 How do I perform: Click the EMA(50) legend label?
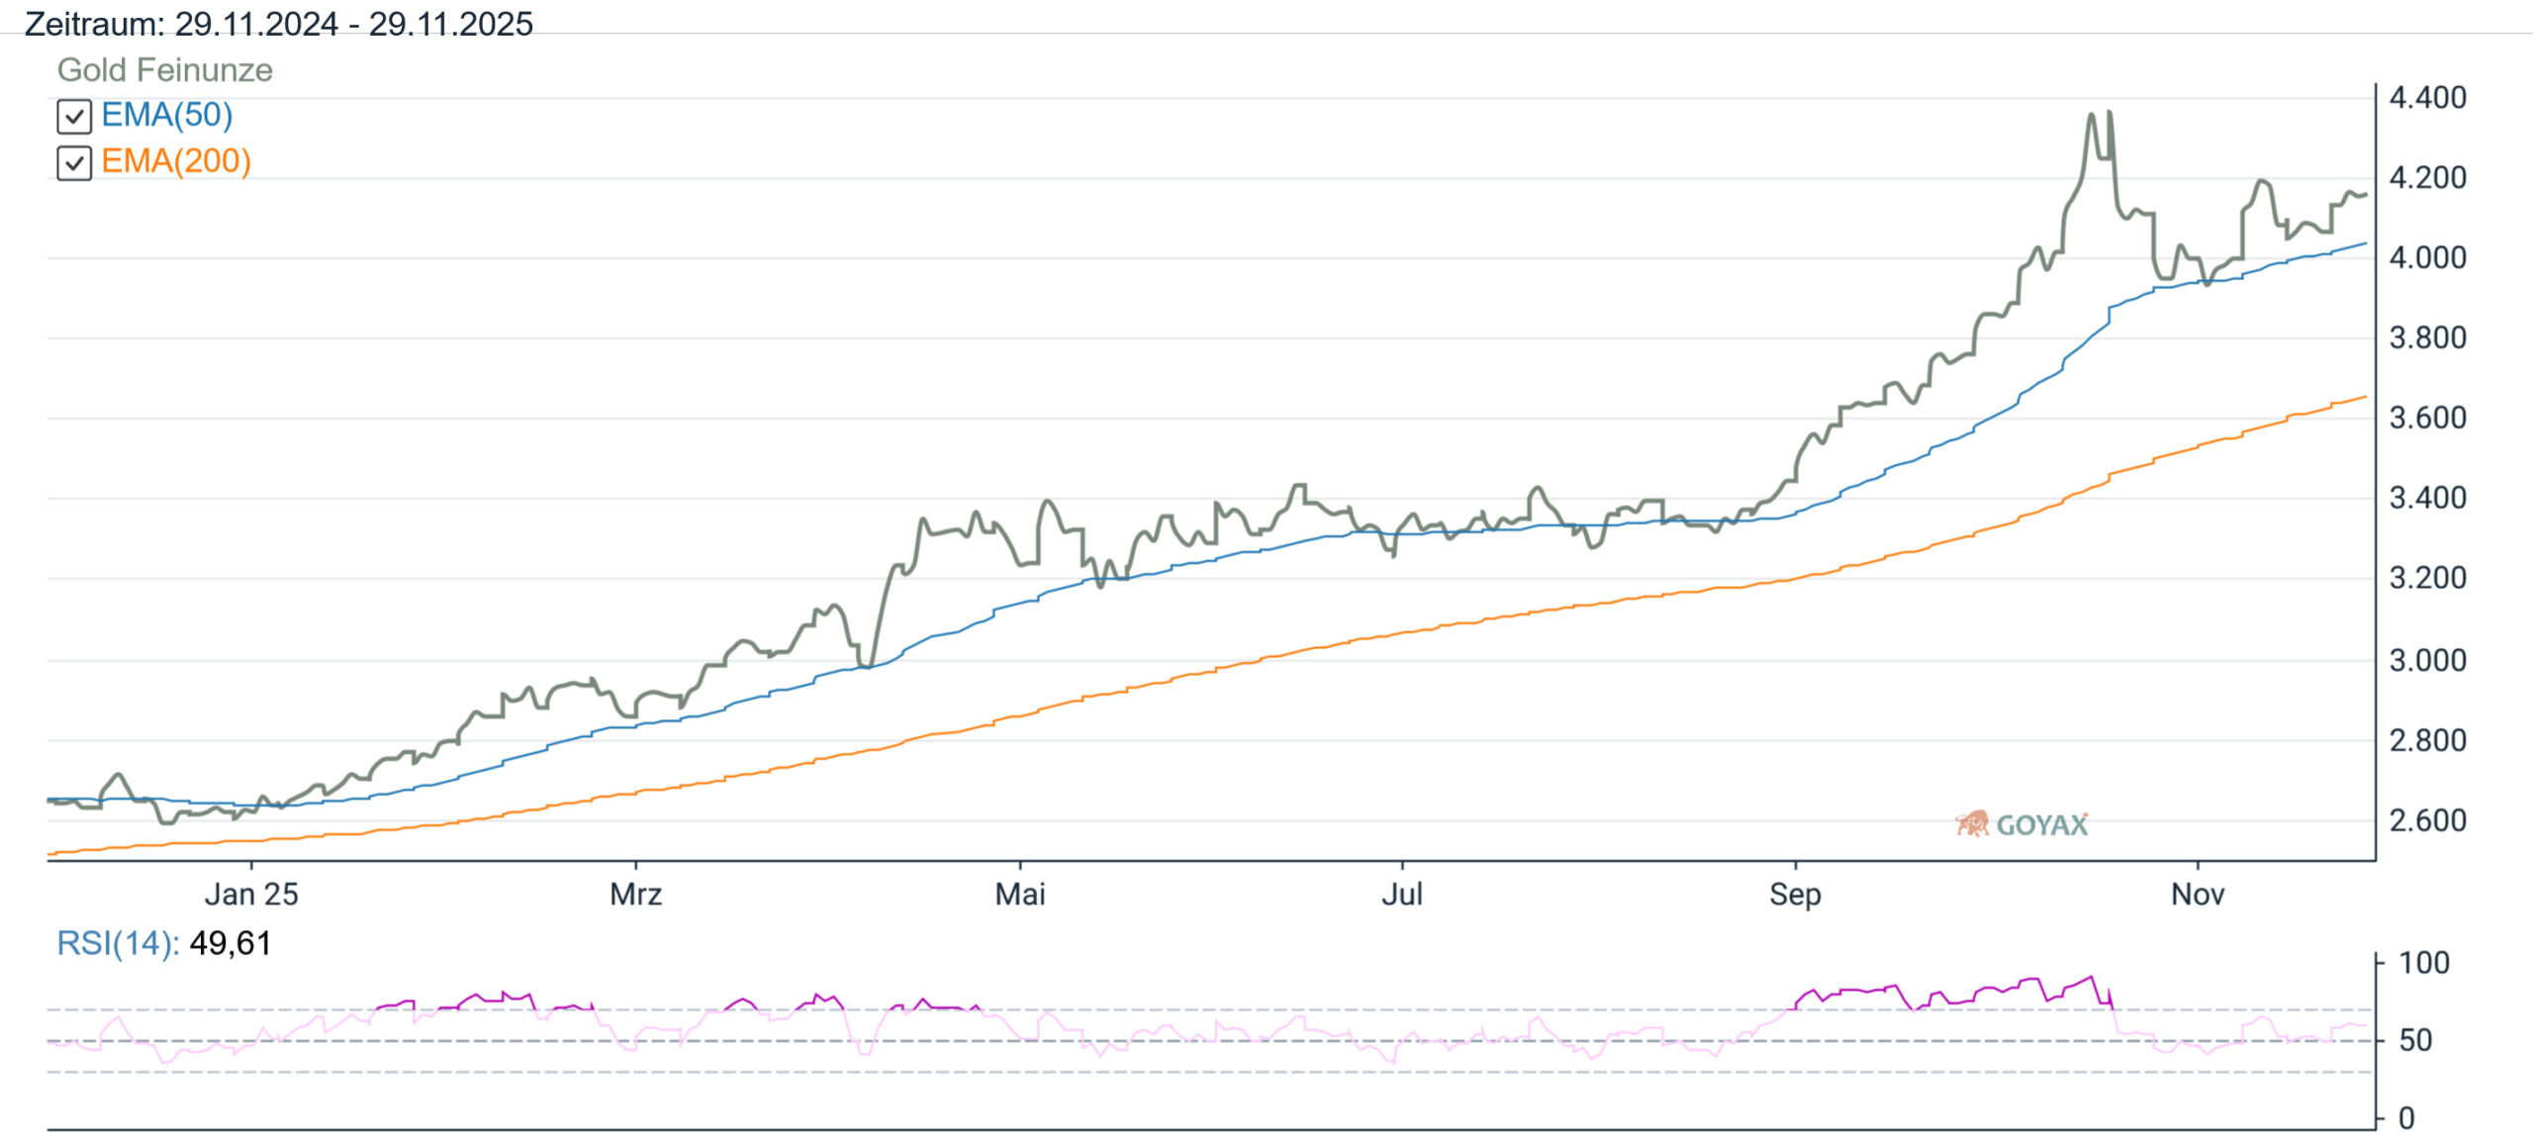[167, 116]
